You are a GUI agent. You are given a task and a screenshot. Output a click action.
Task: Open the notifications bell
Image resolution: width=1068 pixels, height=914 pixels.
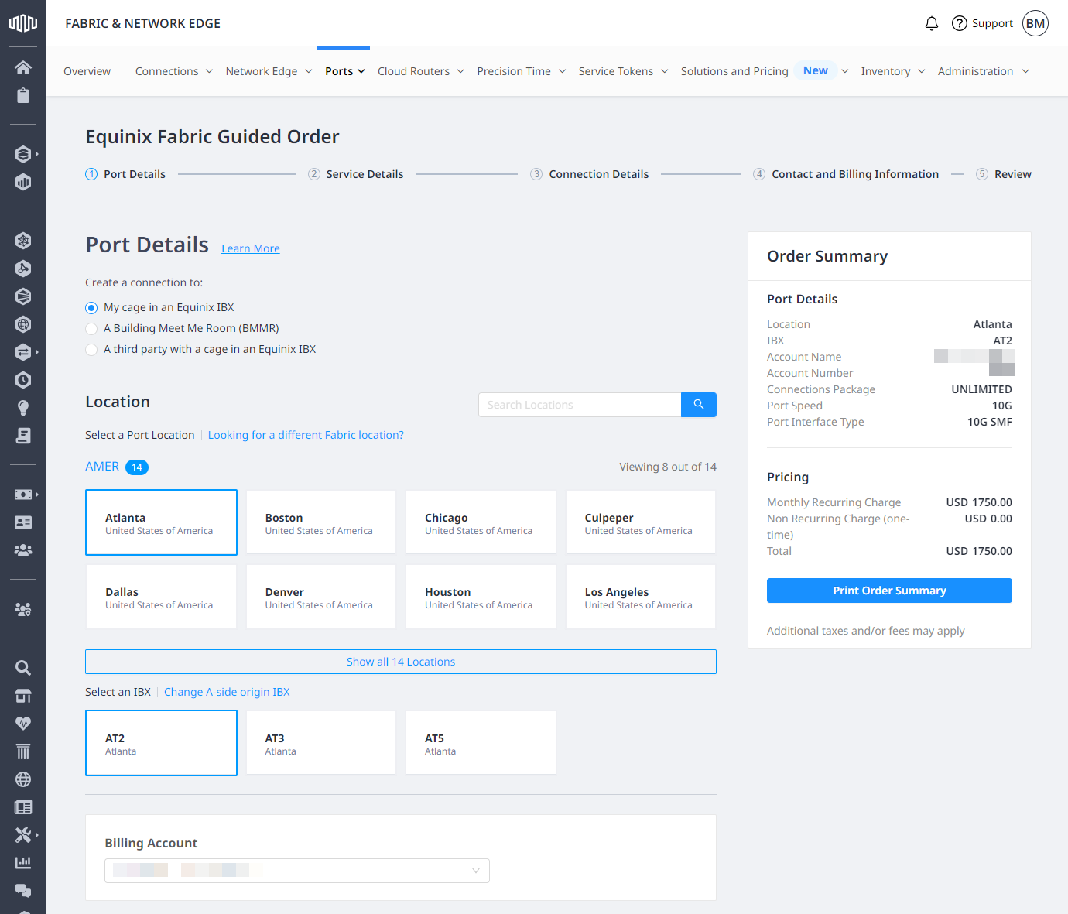932,23
